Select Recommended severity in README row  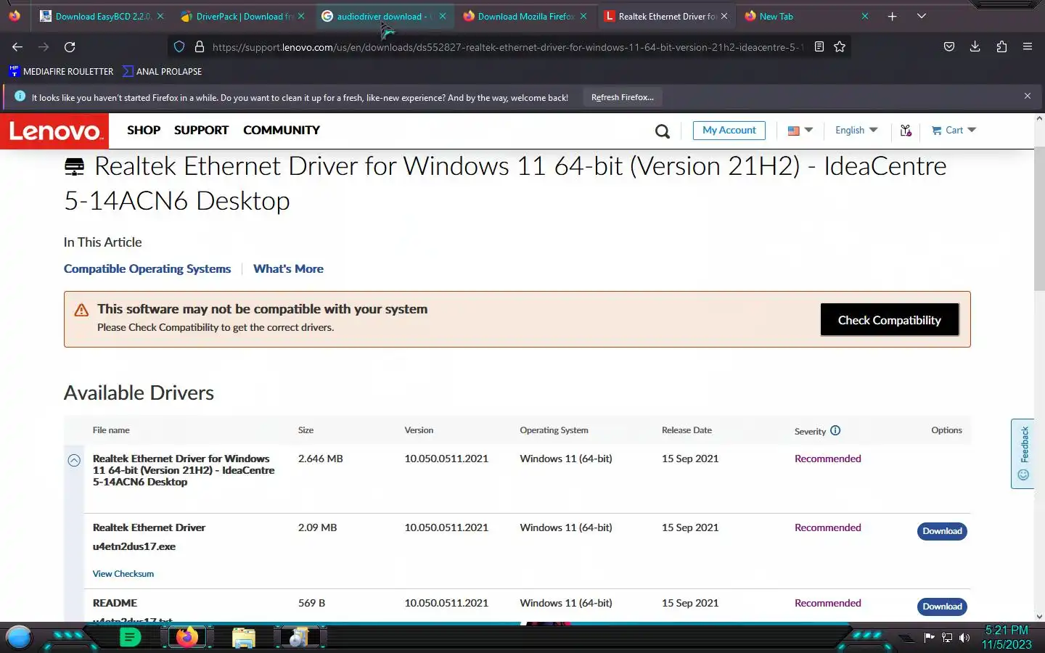(x=827, y=603)
